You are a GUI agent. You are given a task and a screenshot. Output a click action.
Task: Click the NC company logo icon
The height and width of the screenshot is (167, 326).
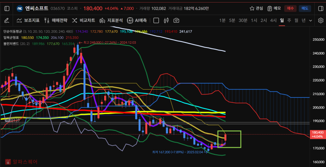(20, 8)
